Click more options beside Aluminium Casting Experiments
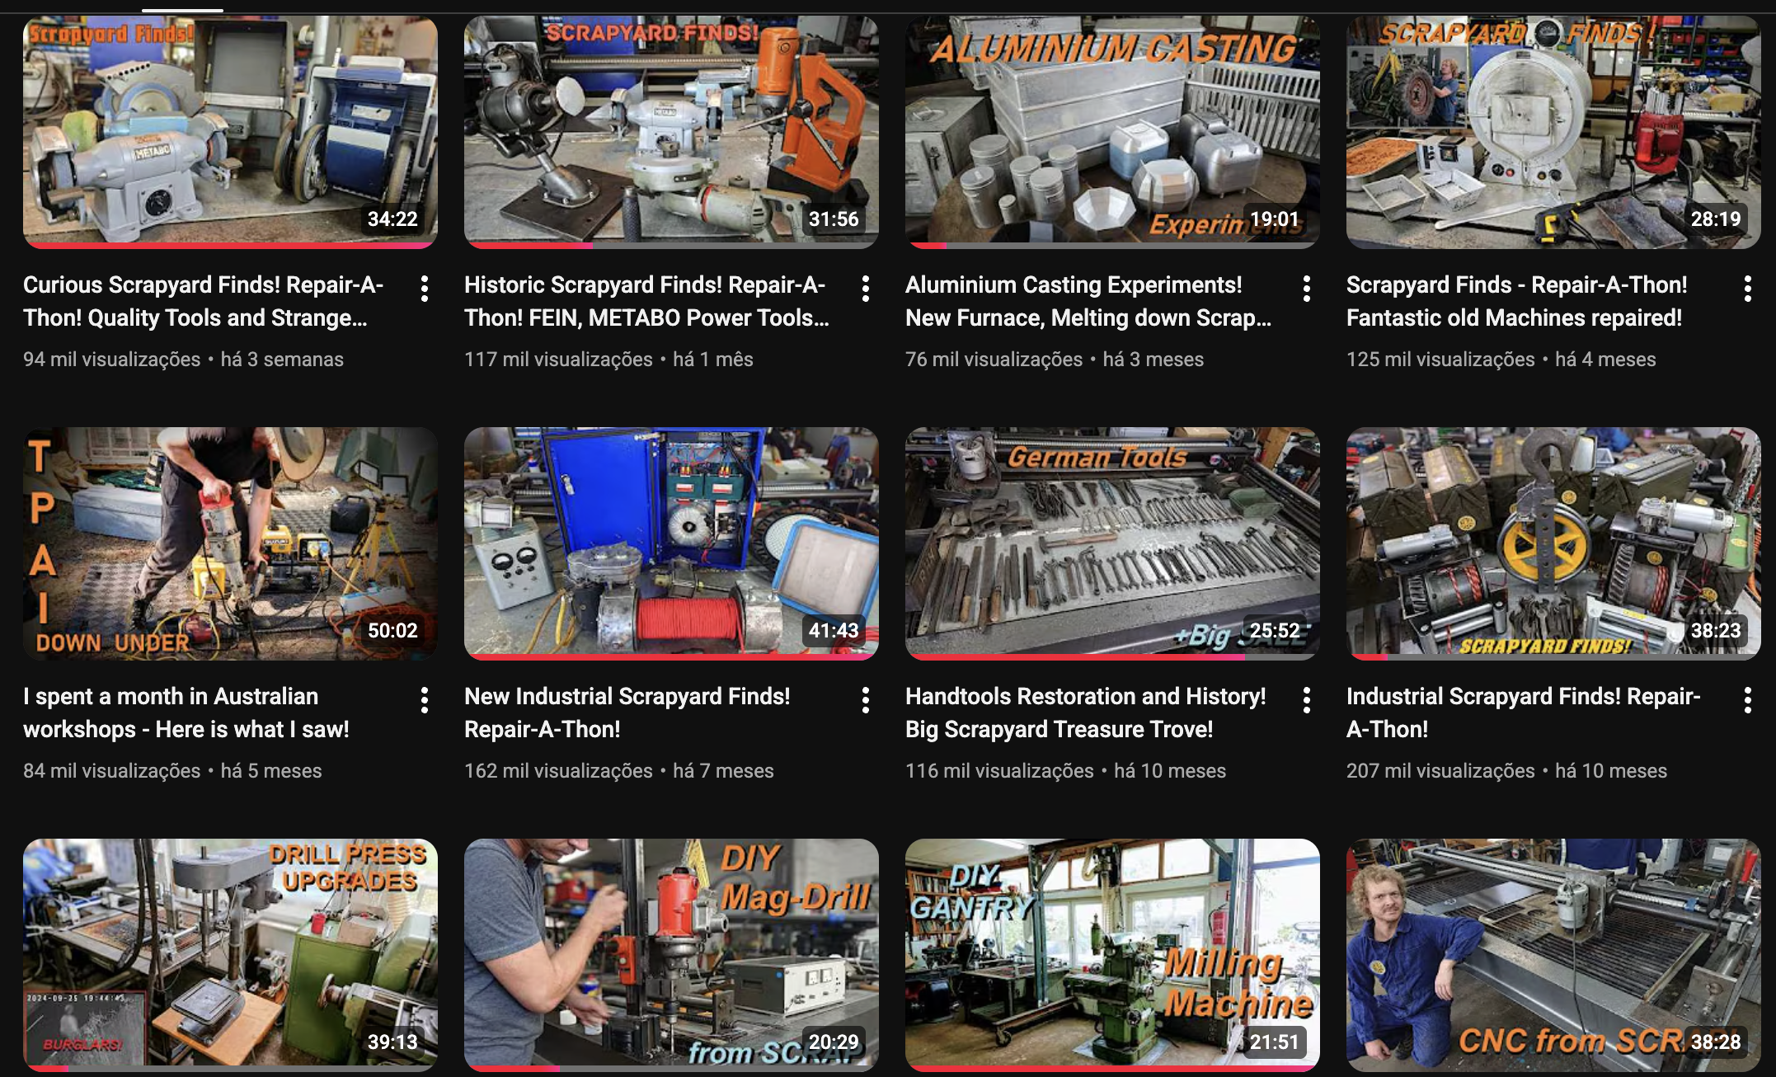1776x1077 pixels. click(1306, 289)
